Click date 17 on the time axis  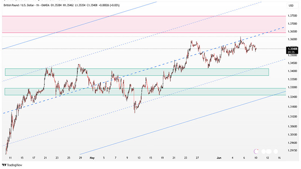(34, 158)
